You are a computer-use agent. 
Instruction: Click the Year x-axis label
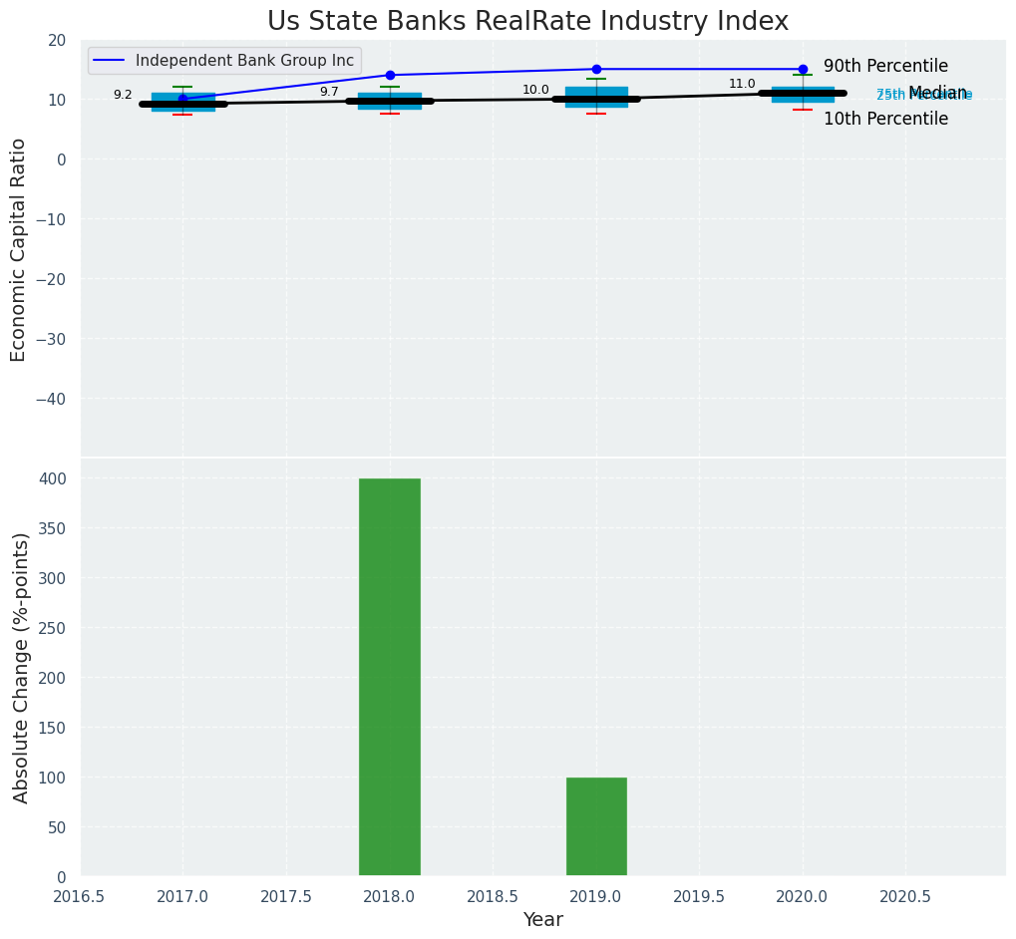coord(543,920)
